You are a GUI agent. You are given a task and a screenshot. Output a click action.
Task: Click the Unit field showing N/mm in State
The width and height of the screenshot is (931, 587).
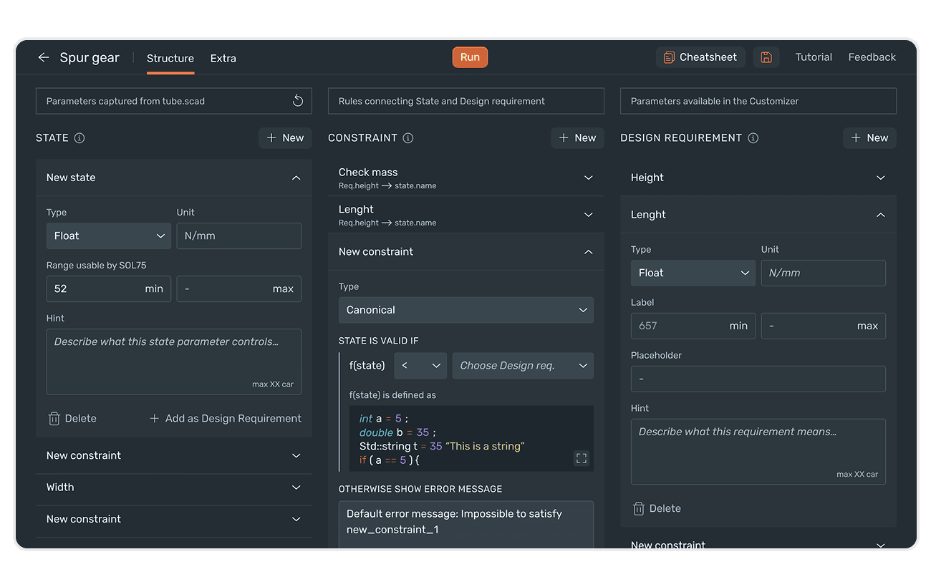point(239,236)
